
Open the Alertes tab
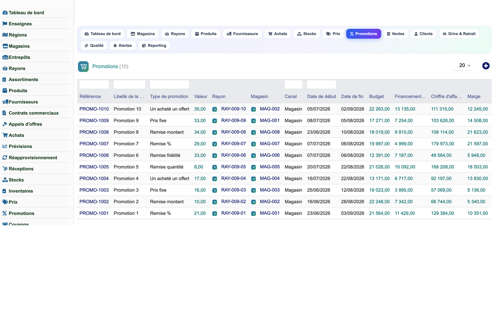pyautogui.click(x=123, y=45)
